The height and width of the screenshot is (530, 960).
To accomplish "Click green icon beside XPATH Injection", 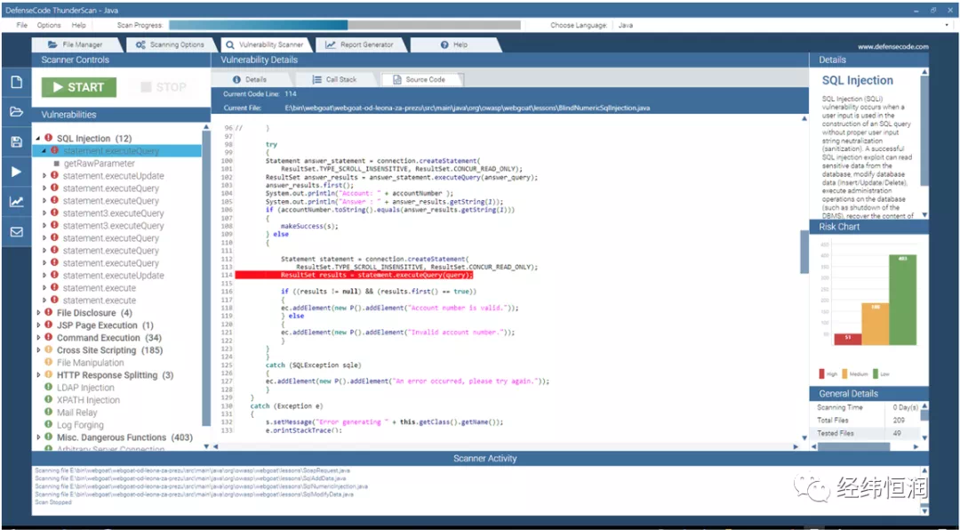I will (x=48, y=399).
